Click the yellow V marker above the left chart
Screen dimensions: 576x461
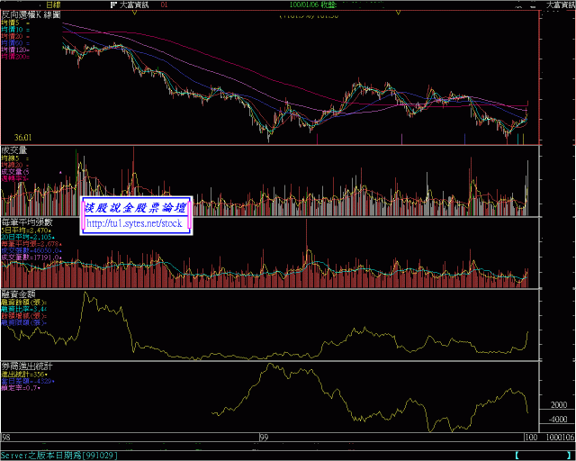pos(134,13)
